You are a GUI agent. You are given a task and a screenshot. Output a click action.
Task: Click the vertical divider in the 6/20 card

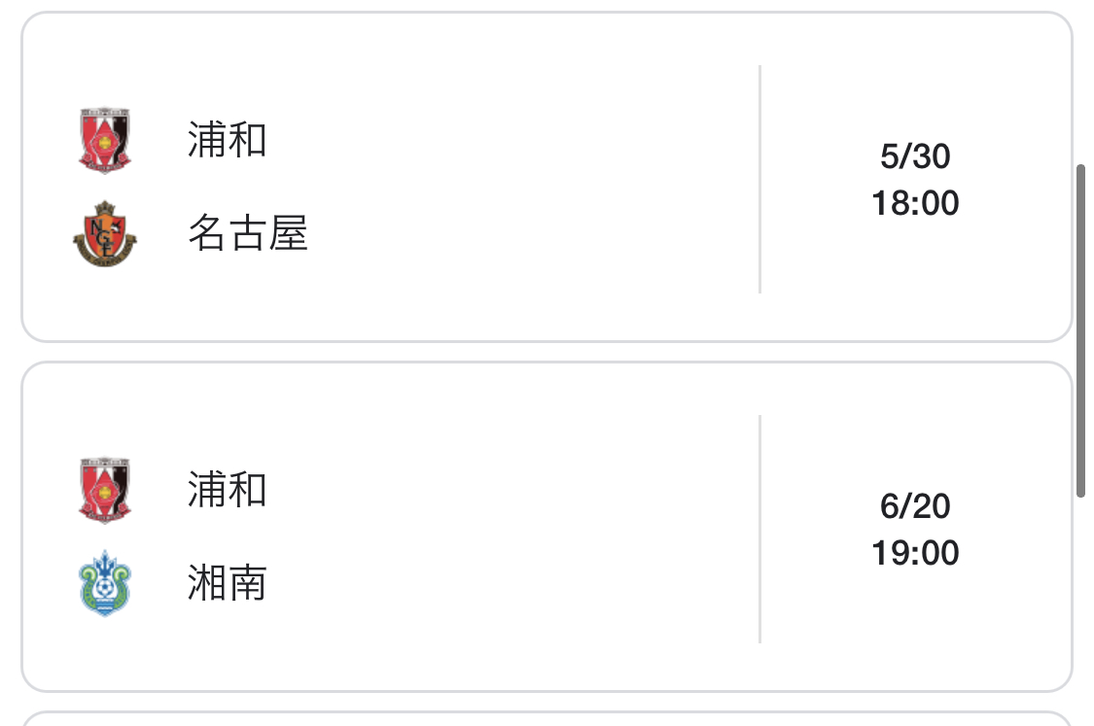(x=759, y=530)
